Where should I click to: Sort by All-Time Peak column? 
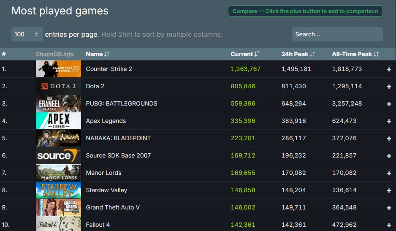coord(355,54)
